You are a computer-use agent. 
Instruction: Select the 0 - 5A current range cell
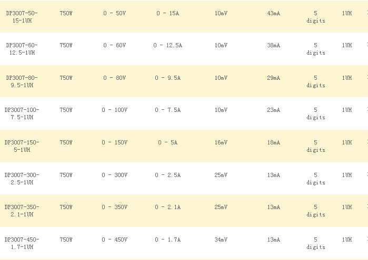coord(168,143)
